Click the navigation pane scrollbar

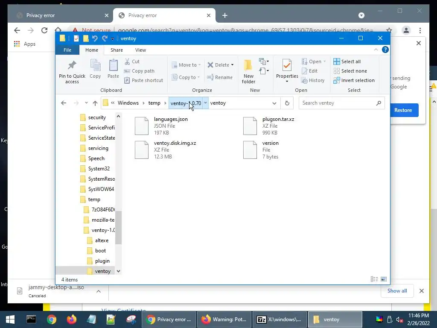[119, 227]
